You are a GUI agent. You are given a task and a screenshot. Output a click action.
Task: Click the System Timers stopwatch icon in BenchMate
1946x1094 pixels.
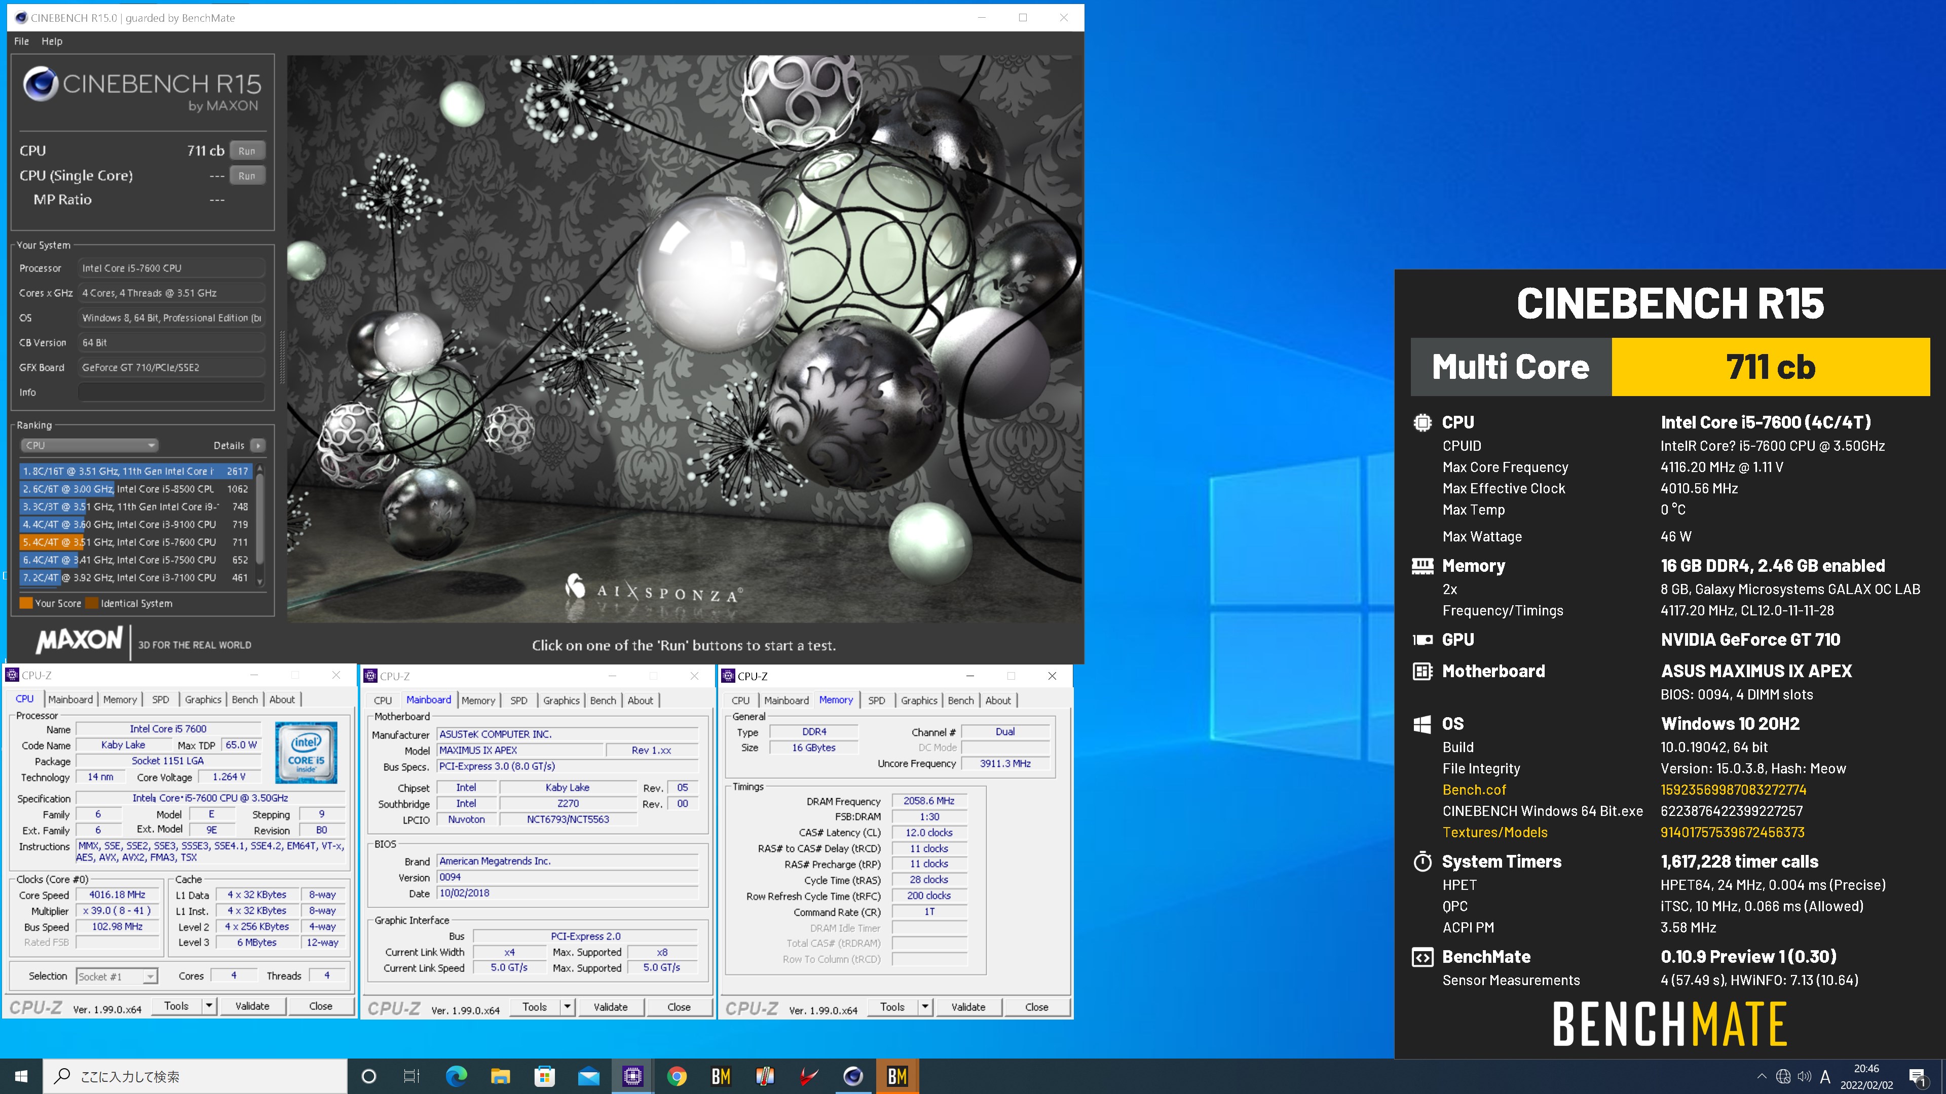click(x=1421, y=862)
